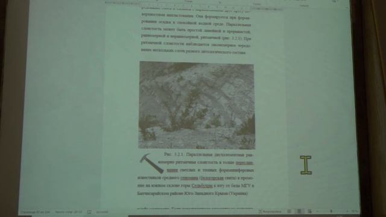Click the underlined word 'белогорская' in caption
386x217 pixels.
coord(212,178)
